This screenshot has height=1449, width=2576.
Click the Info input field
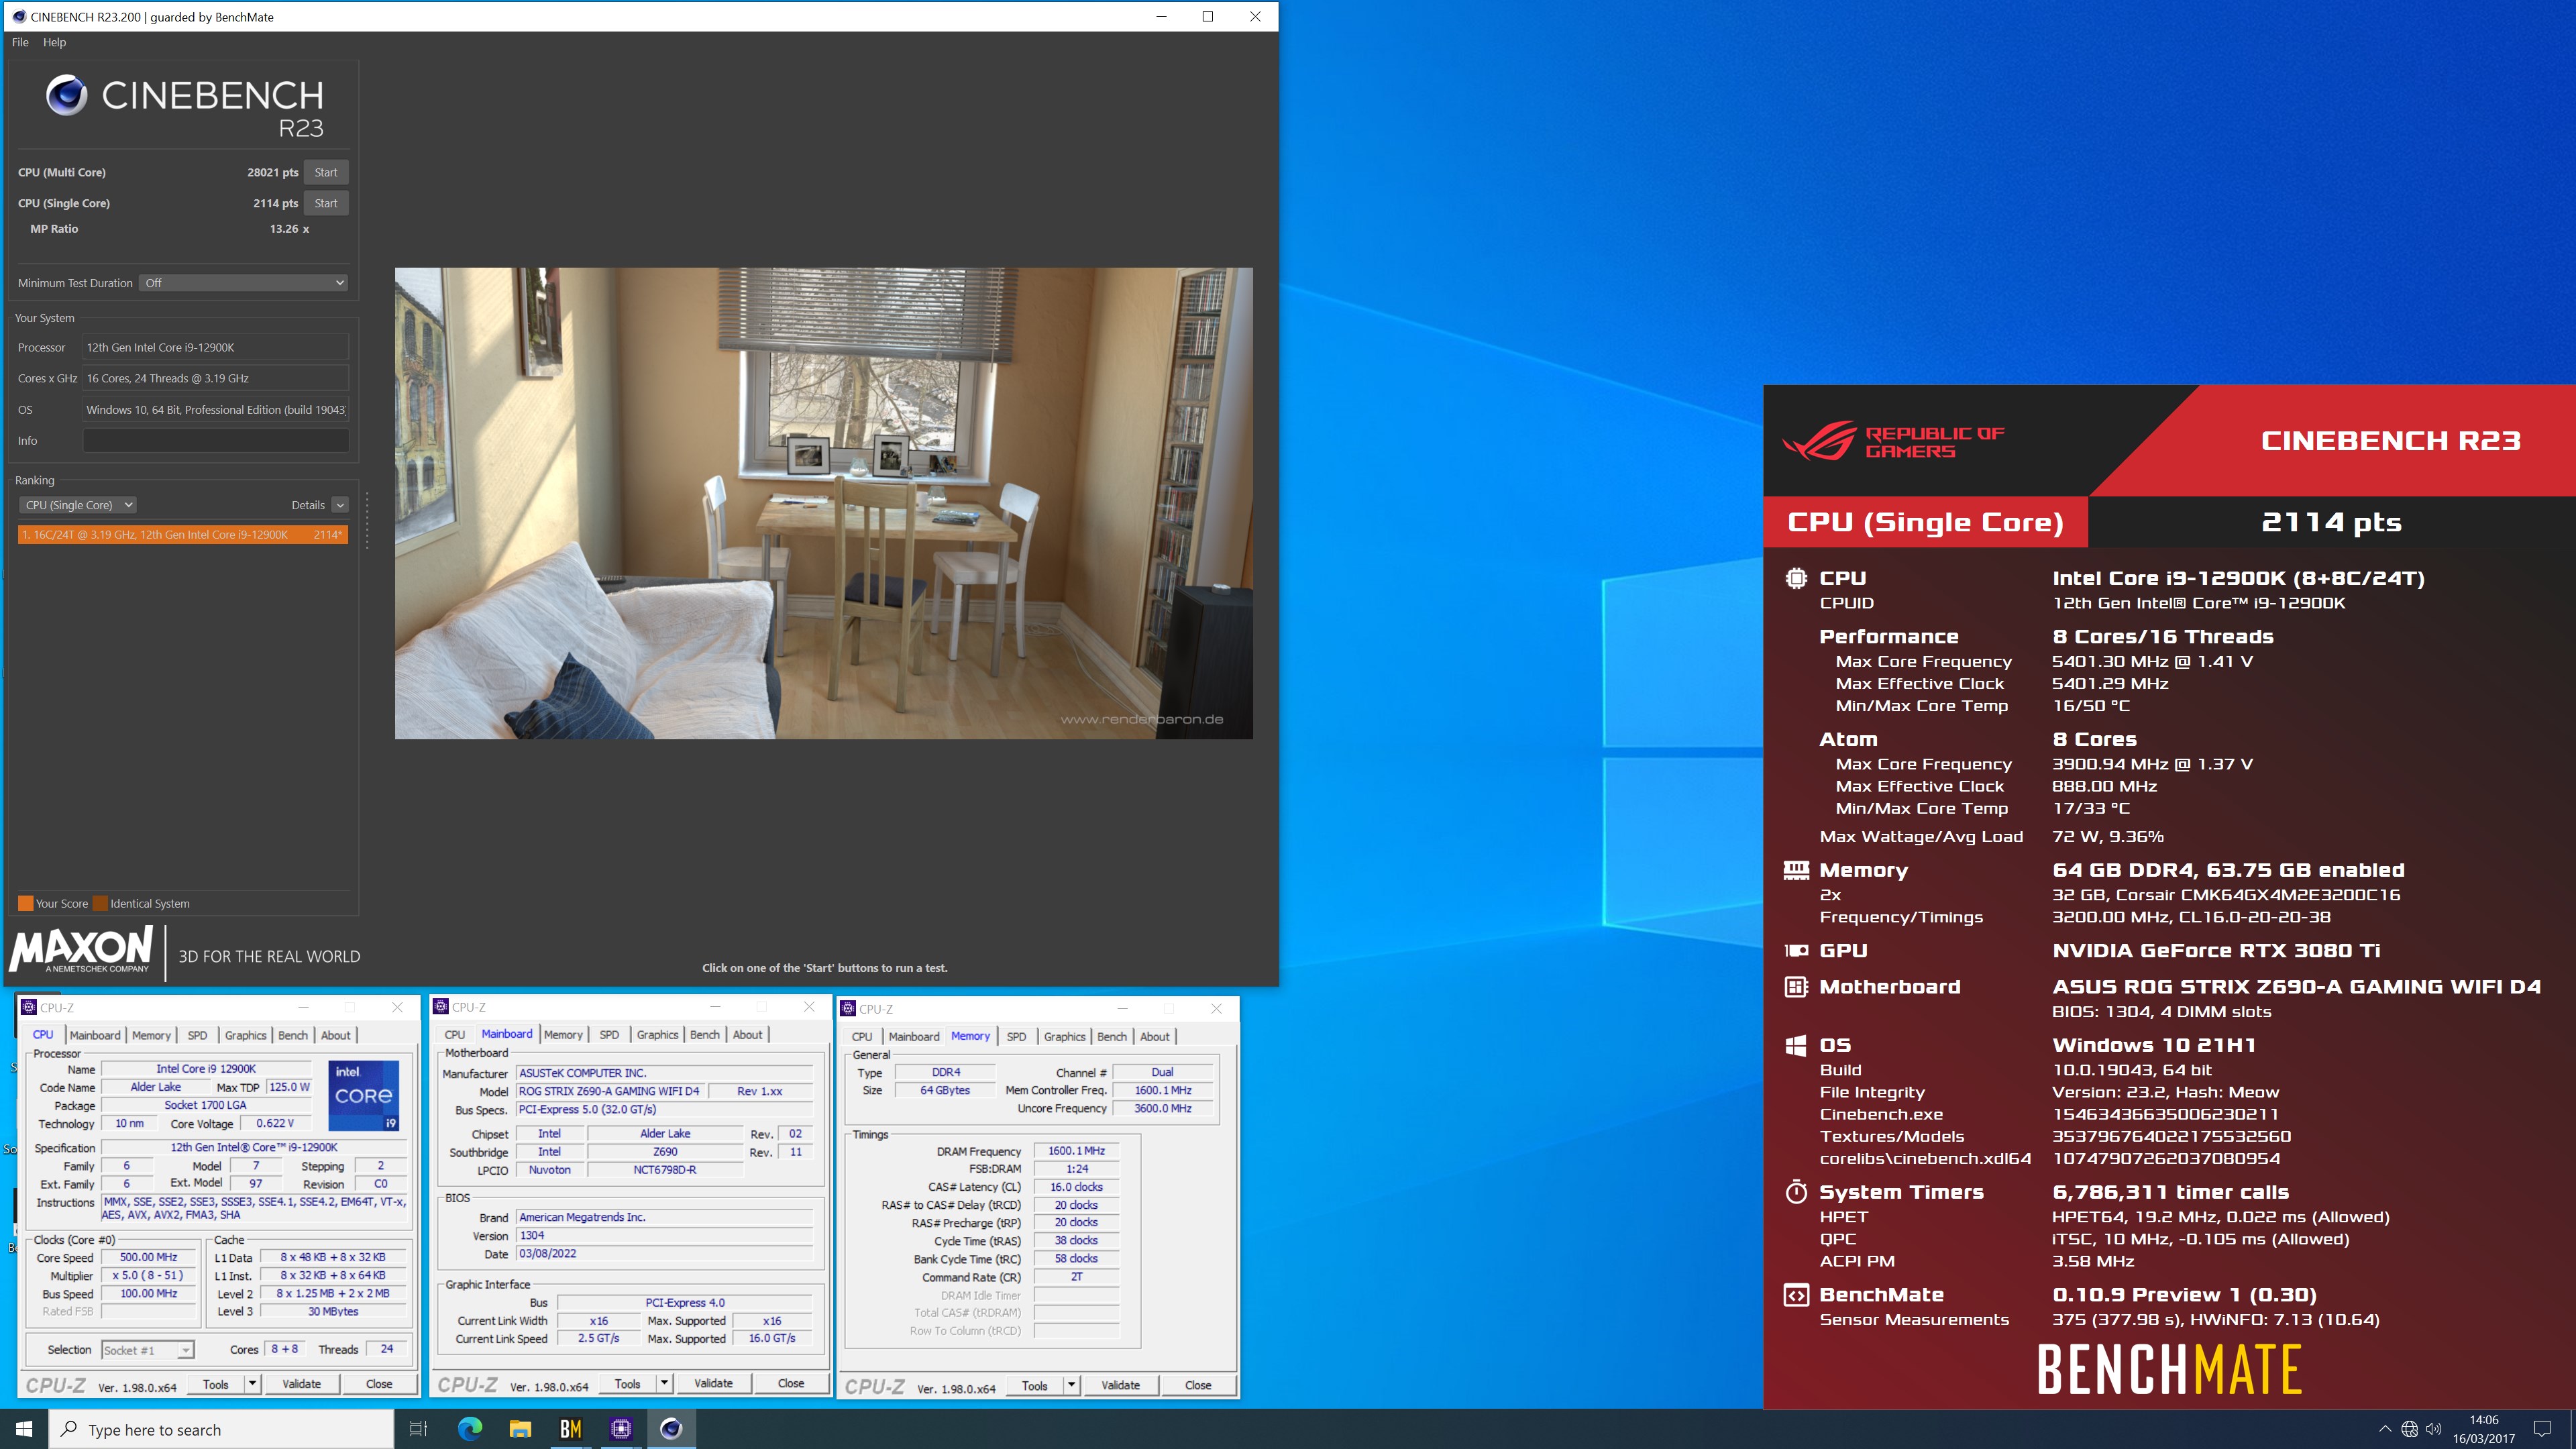[x=216, y=441]
